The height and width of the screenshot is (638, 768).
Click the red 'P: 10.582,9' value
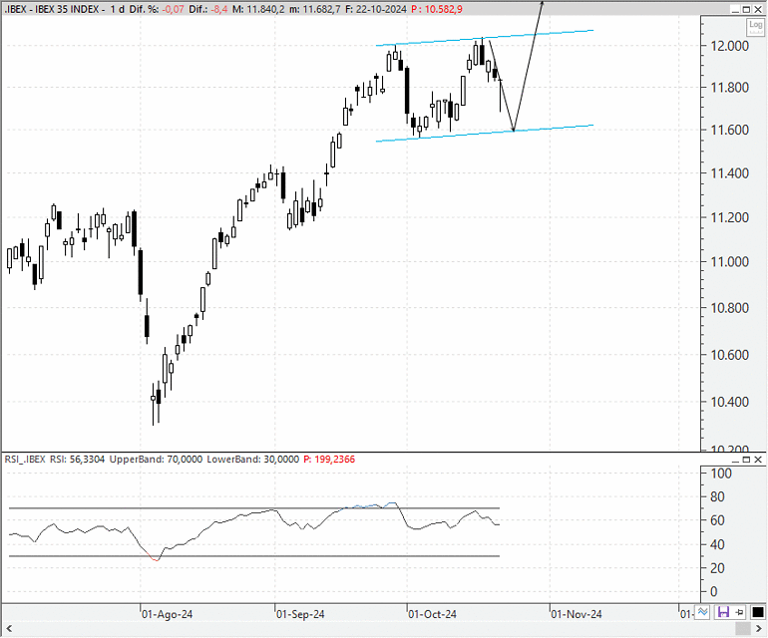[437, 9]
